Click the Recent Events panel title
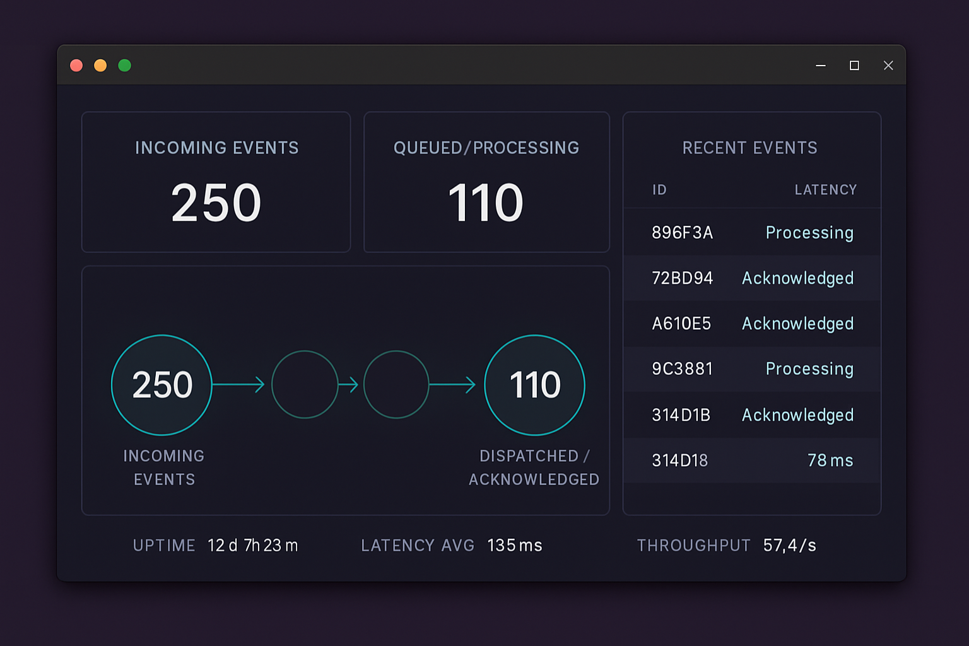The height and width of the screenshot is (646, 969). (750, 148)
